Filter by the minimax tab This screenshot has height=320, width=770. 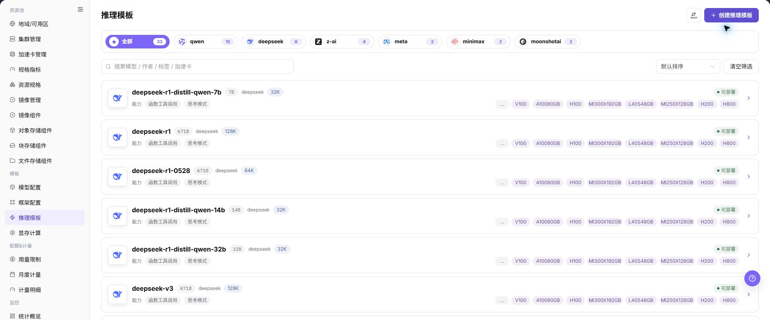point(478,42)
